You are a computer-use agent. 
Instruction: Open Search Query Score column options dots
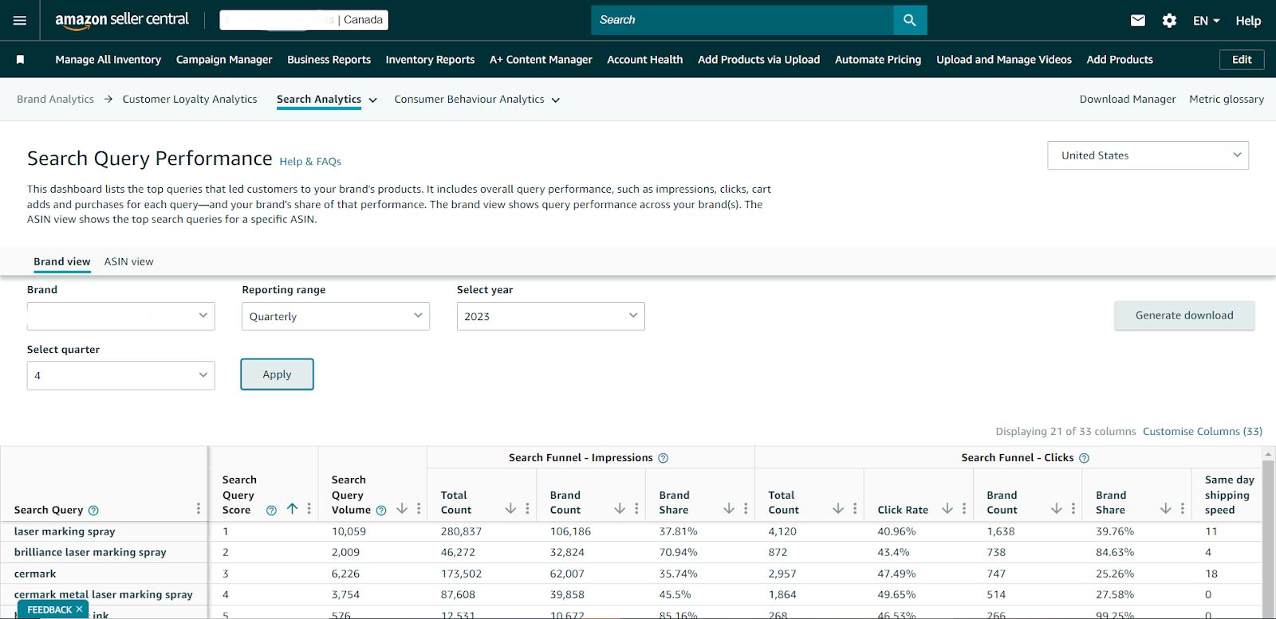coord(309,509)
